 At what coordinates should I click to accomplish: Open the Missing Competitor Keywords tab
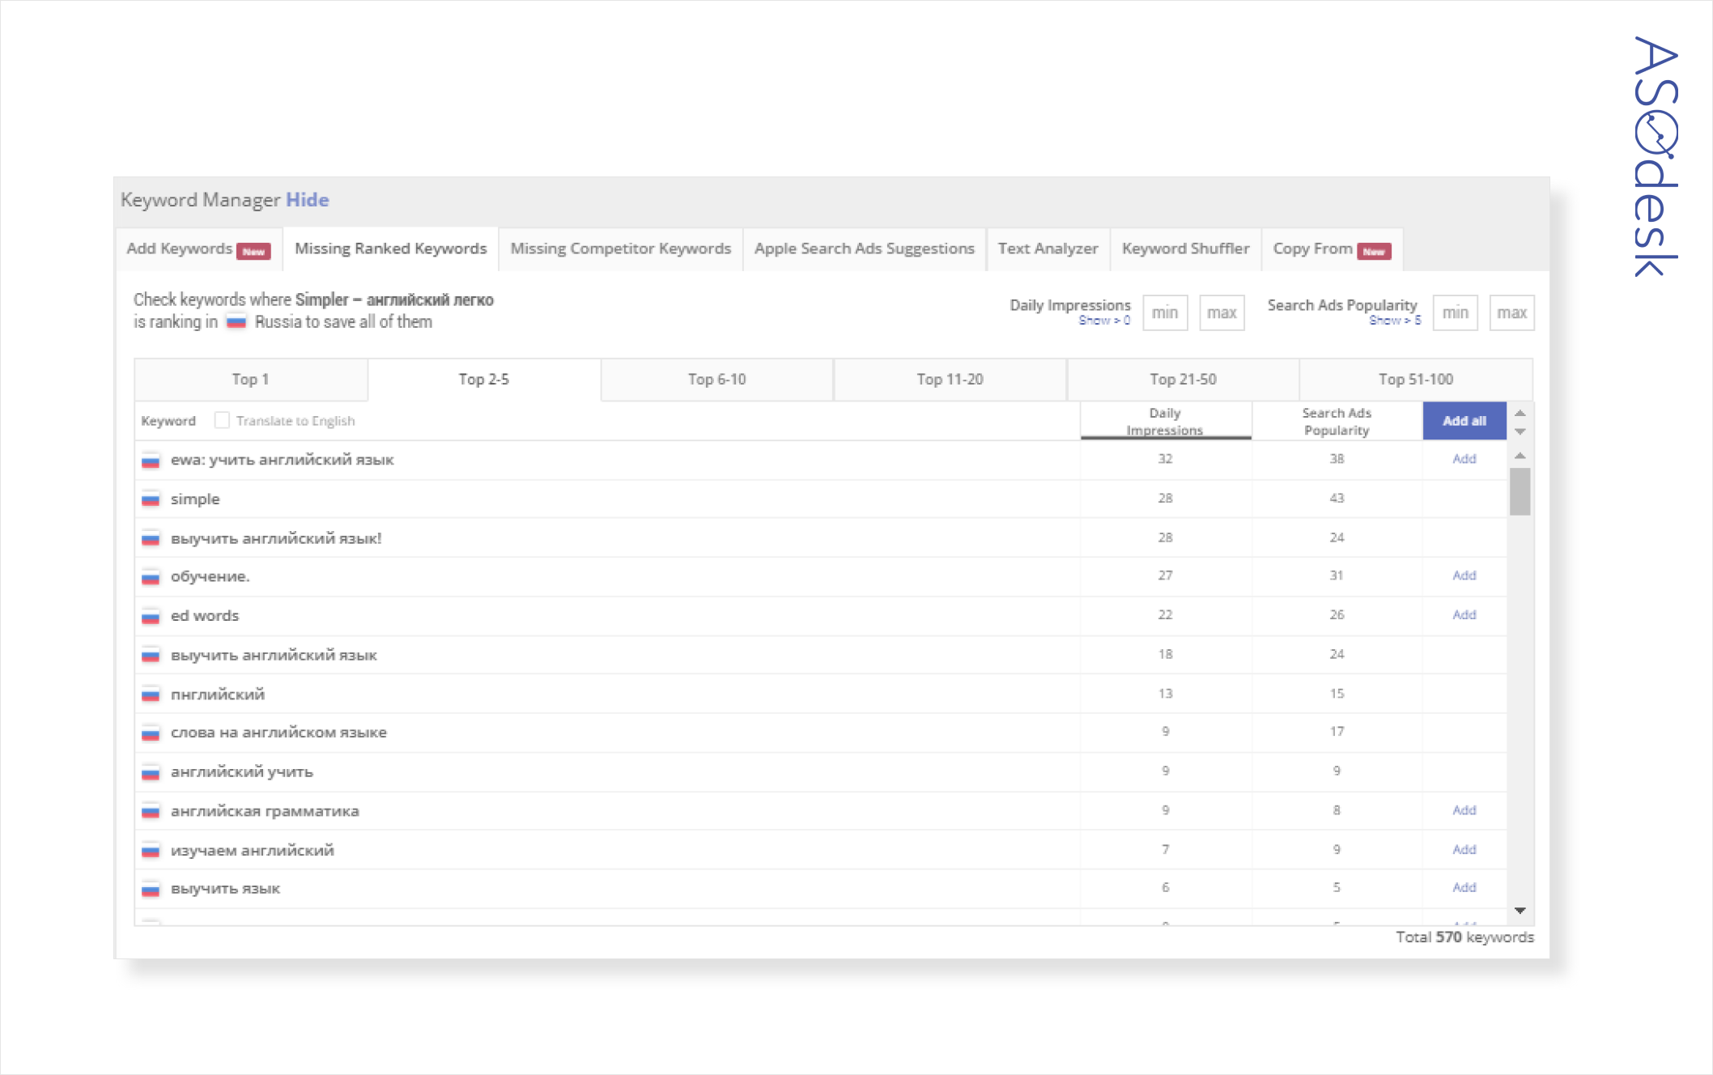620,249
